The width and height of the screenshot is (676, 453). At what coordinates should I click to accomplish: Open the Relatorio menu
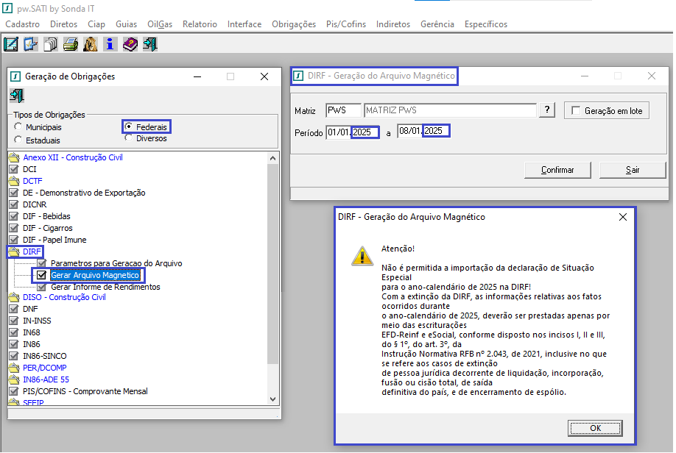200,24
